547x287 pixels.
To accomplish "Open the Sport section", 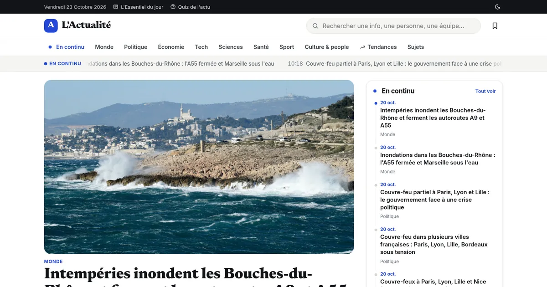I will pos(287,47).
